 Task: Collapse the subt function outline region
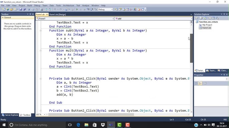41,31
